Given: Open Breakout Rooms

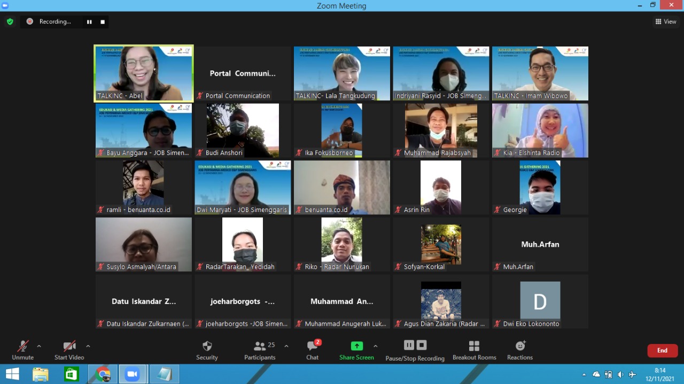Looking at the screenshot, I should pyautogui.click(x=475, y=350).
